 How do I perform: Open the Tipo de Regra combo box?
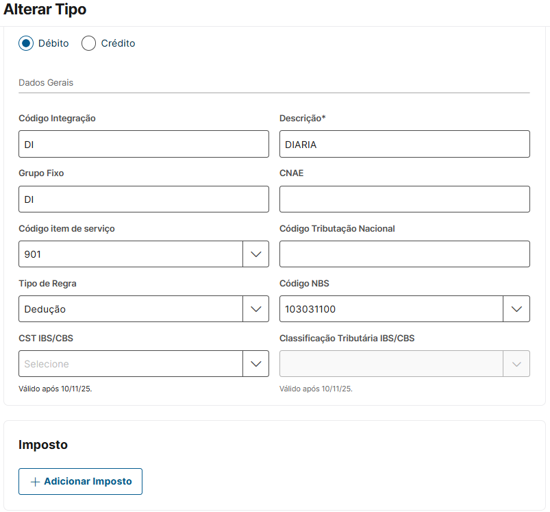(x=131, y=309)
